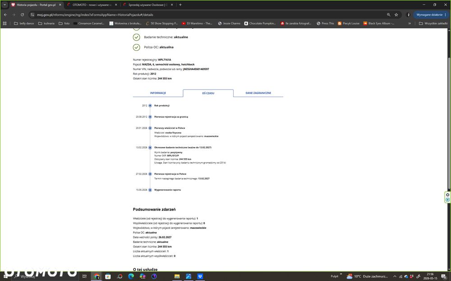
Task: Click the VIN number JMZGHA4E601469597
Action: coord(196,69)
